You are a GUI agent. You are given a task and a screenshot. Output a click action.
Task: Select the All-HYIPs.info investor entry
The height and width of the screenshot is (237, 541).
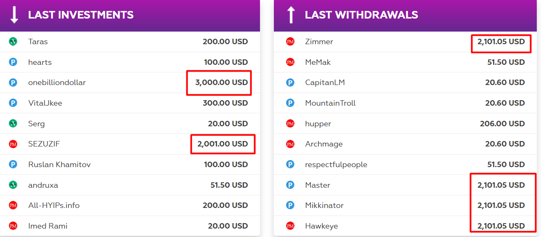(54, 205)
